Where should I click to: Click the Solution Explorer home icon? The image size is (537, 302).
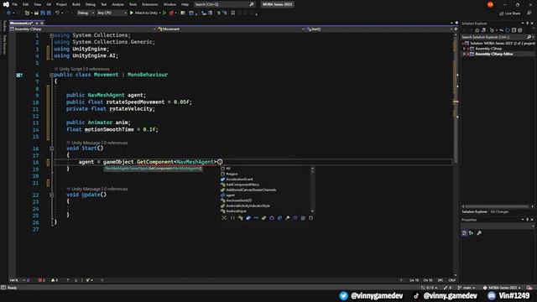click(x=477, y=30)
